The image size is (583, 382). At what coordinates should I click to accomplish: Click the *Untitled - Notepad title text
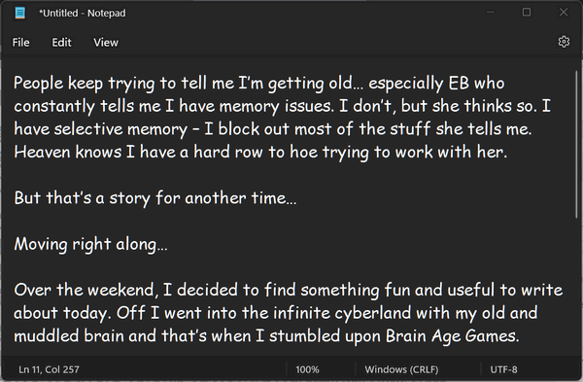[83, 13]
